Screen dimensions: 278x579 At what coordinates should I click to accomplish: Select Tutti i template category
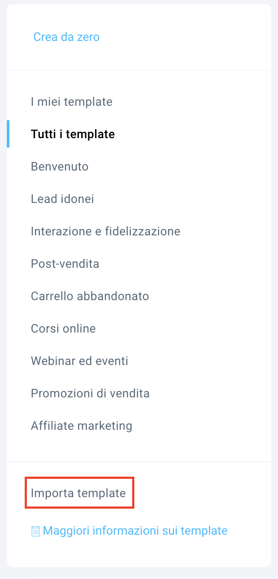pos(73,134)
